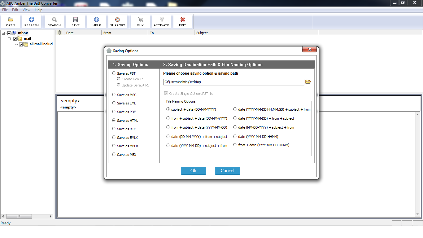Click the mbox computer icon in tree

[x=15, y=33]
